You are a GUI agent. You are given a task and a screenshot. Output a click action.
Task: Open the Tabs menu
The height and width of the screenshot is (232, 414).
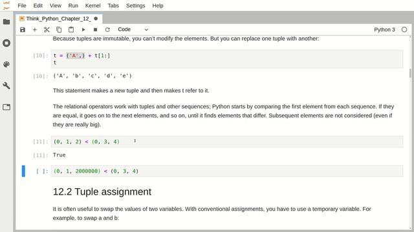[113, 6]
